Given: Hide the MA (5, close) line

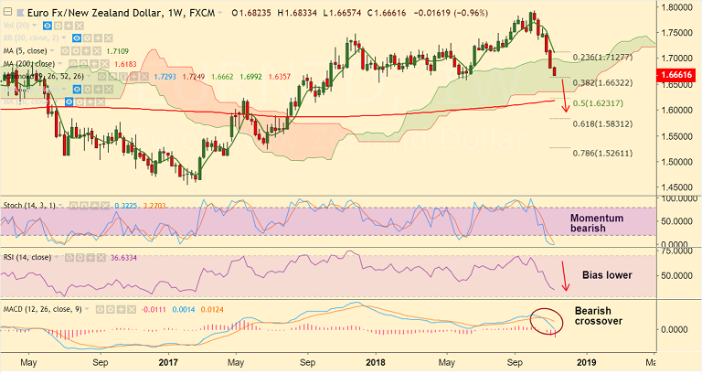Looking at the screenshot, I should (x=66, y=51).
